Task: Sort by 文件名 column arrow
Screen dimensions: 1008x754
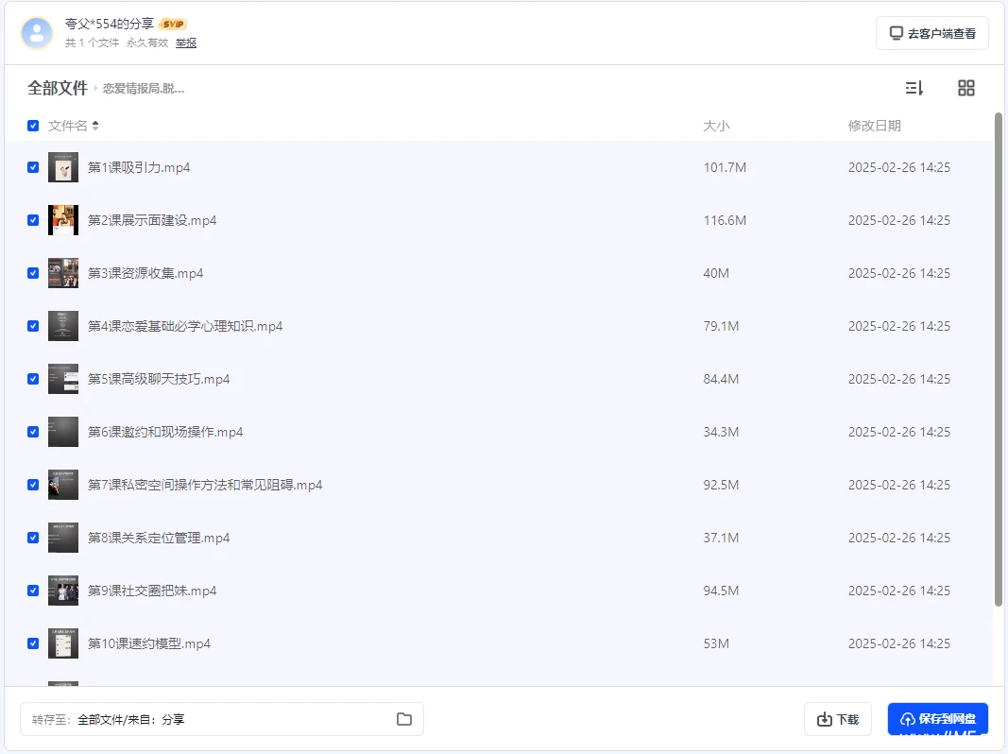Action: [x=95, y=126]
